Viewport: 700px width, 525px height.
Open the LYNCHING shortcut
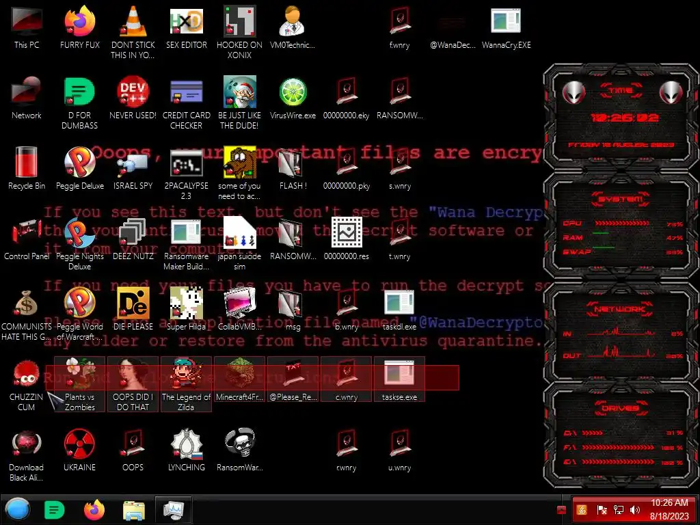coord(186,450)
